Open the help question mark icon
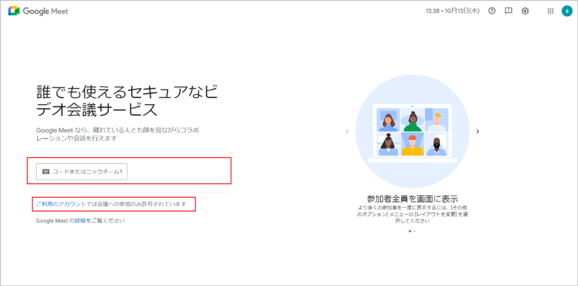578x286 pixels. (492, 11)
